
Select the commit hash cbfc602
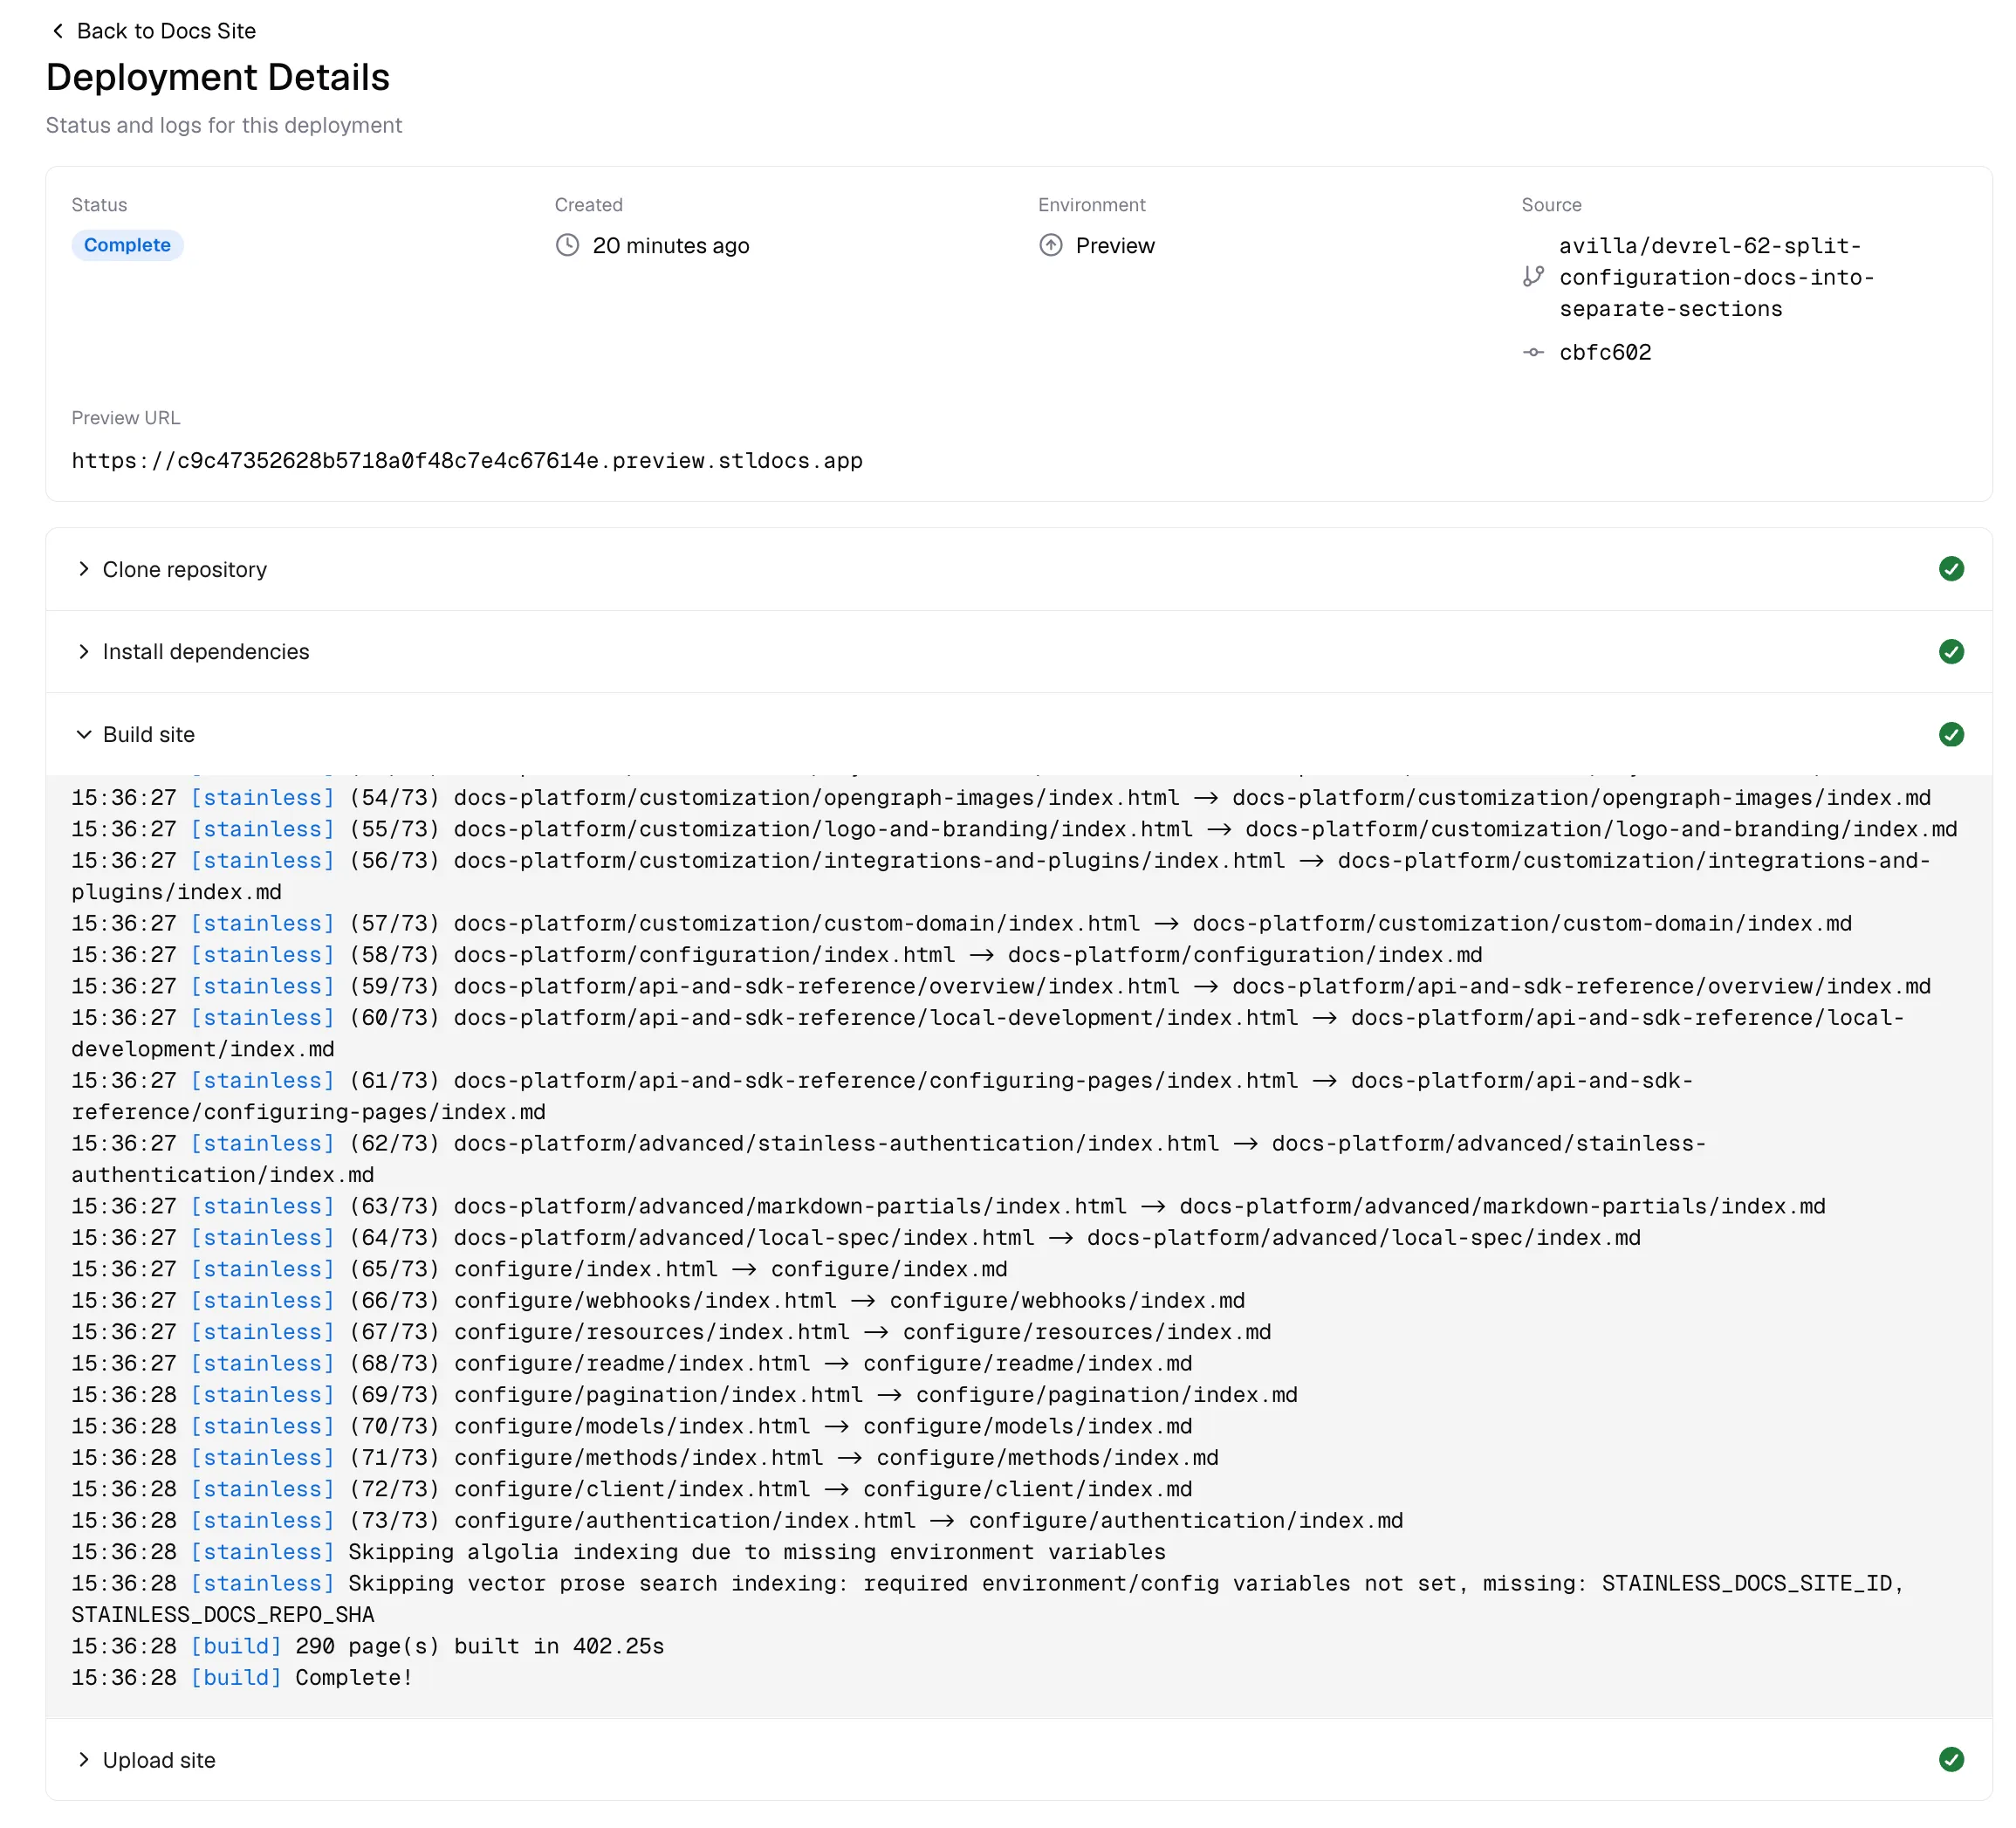click(x=1604, y=352)
